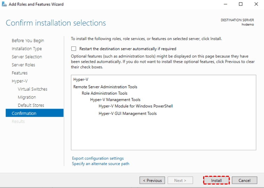Cancel the wizard

tap(244, 180)
